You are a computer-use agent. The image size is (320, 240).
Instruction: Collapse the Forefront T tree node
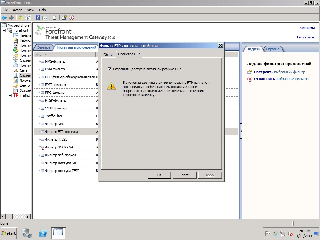(4, 30)
